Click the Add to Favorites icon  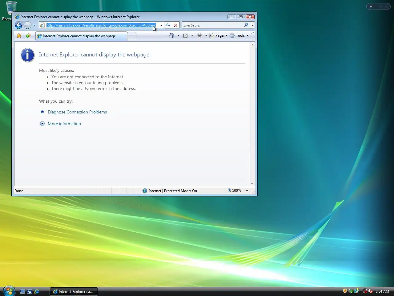[28, 36]
